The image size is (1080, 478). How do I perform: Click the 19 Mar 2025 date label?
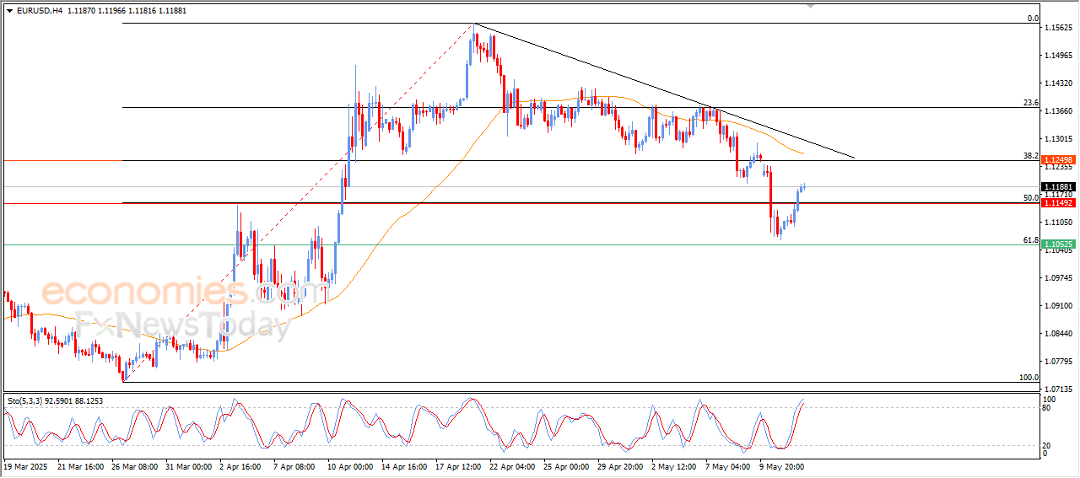point(24,465)
